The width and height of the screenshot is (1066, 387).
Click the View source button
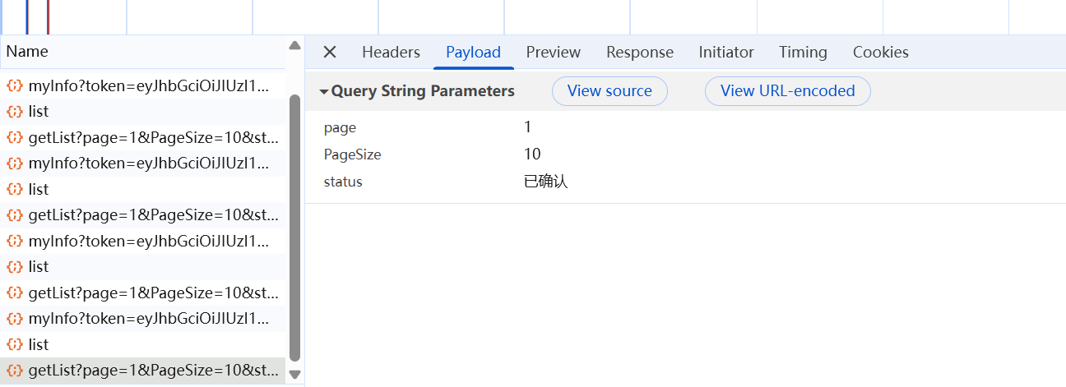coord(609,91)
